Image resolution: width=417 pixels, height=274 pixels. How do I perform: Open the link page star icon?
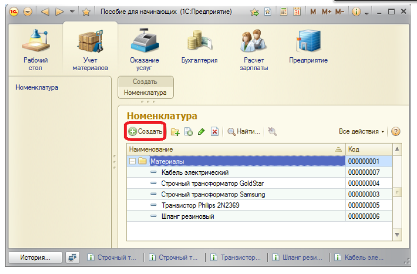click(268, 12)
